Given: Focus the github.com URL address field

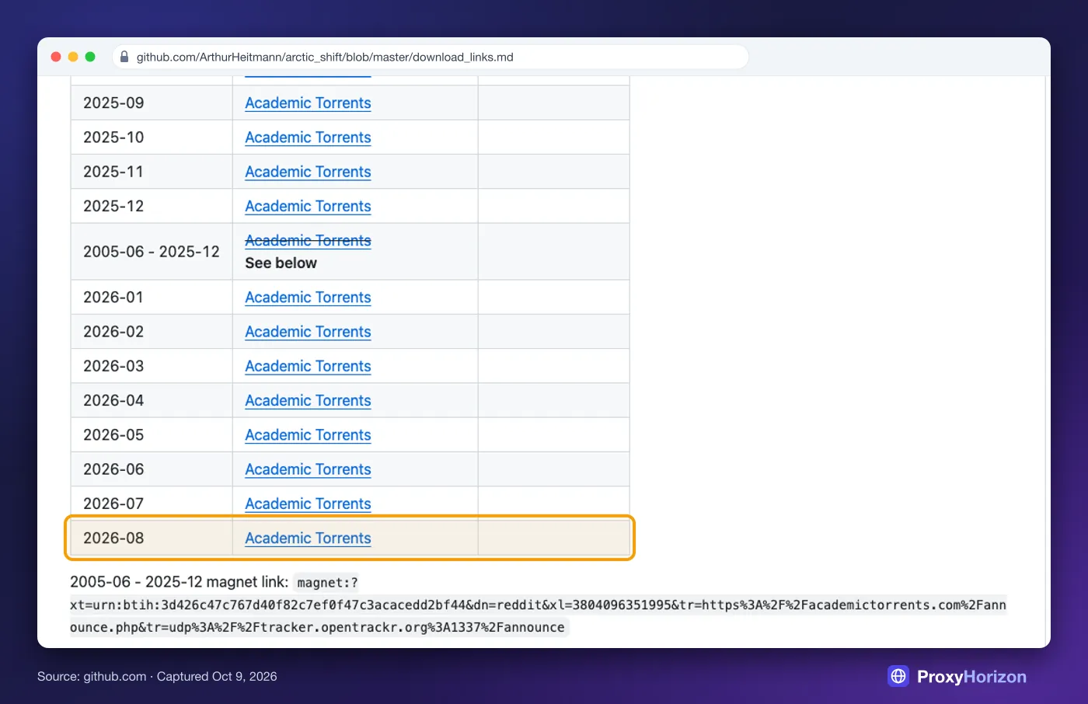Looking at the screenshot, I should [431, 57].
